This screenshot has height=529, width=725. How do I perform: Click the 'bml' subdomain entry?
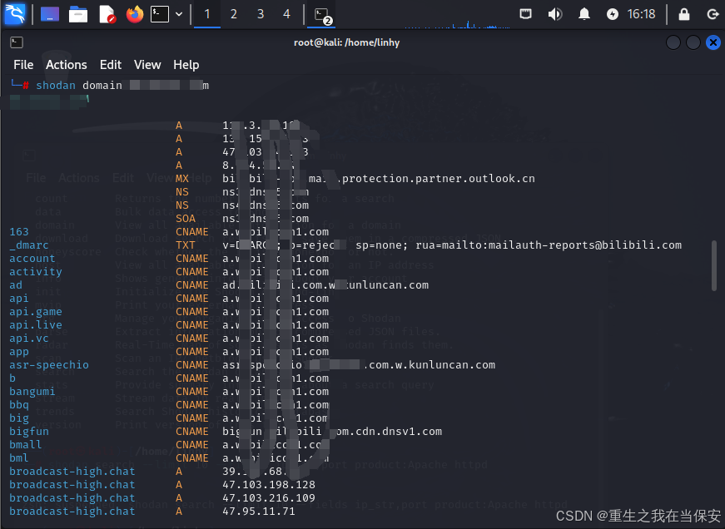tap(19, 458)
